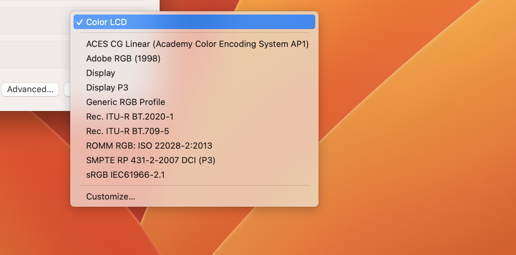This screenshot has width=516, height=255.
Task: Choose SMPTE RP 431-2-2007 DCI (P3)
Action: pos(194,160)
